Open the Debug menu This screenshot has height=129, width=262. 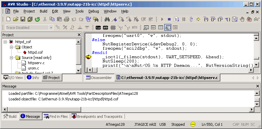[93, 11]
